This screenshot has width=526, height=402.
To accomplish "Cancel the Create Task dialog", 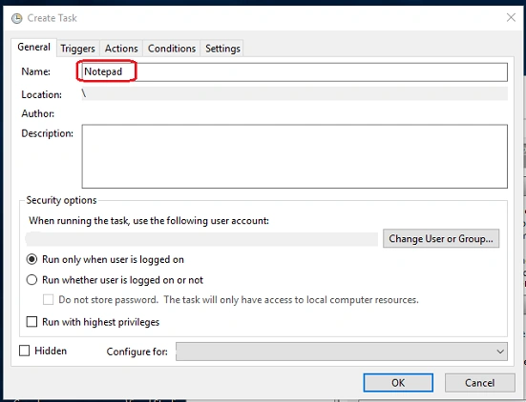I will click(480, 383).
